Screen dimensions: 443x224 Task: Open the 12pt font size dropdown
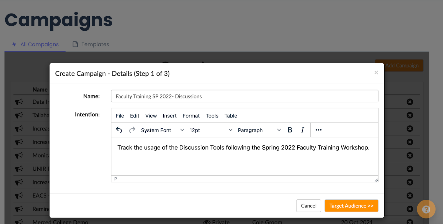210,130
